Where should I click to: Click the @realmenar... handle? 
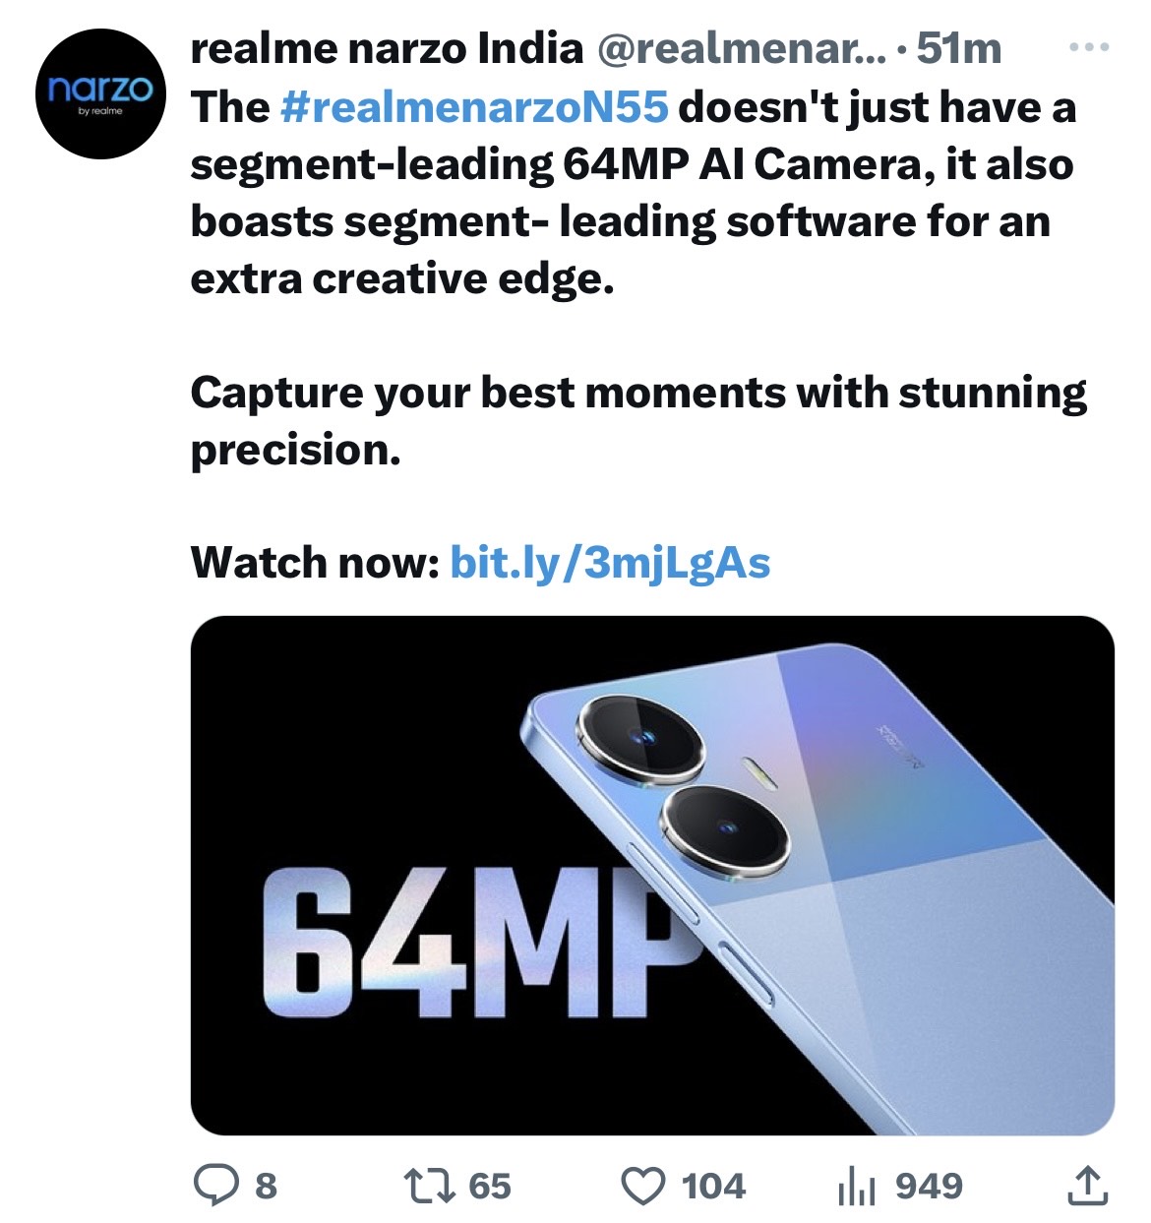pos(742,48)
